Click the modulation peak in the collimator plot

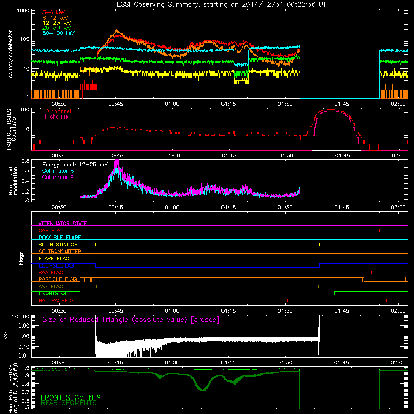click(116, 161)
